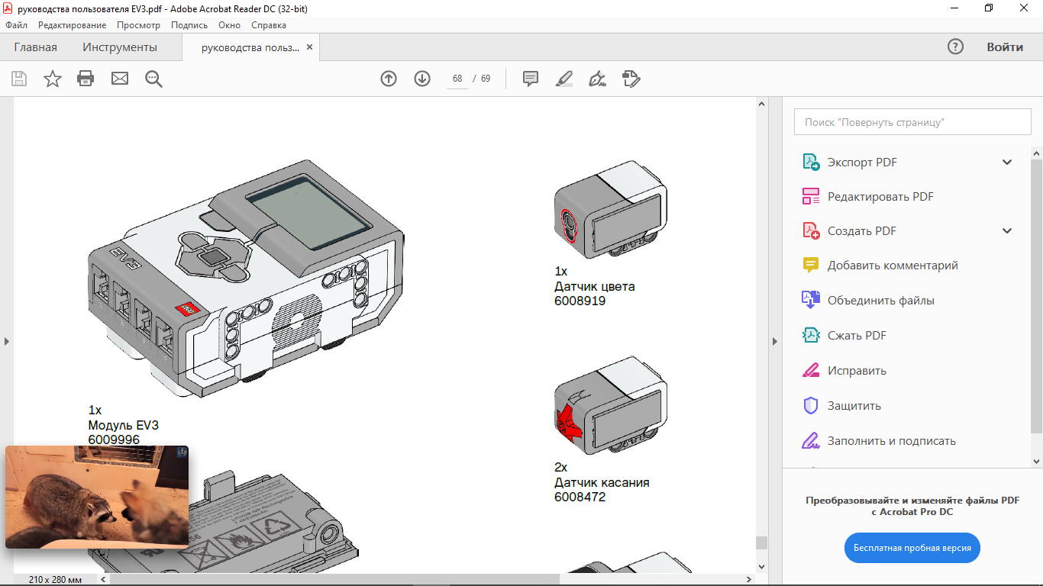Add document to favorites with star icon
1043x586 pixels.
coord(53,79)
